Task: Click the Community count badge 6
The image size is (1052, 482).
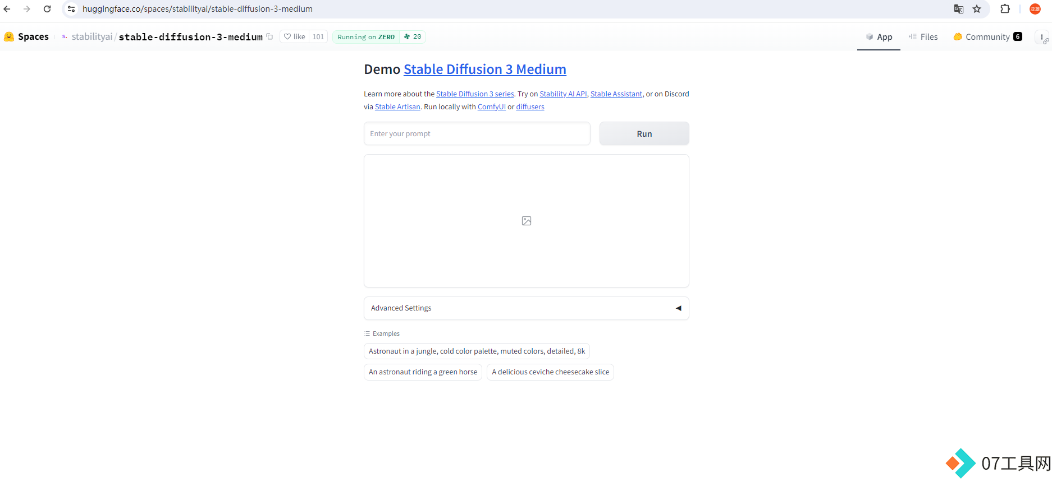Action: 1017,37
